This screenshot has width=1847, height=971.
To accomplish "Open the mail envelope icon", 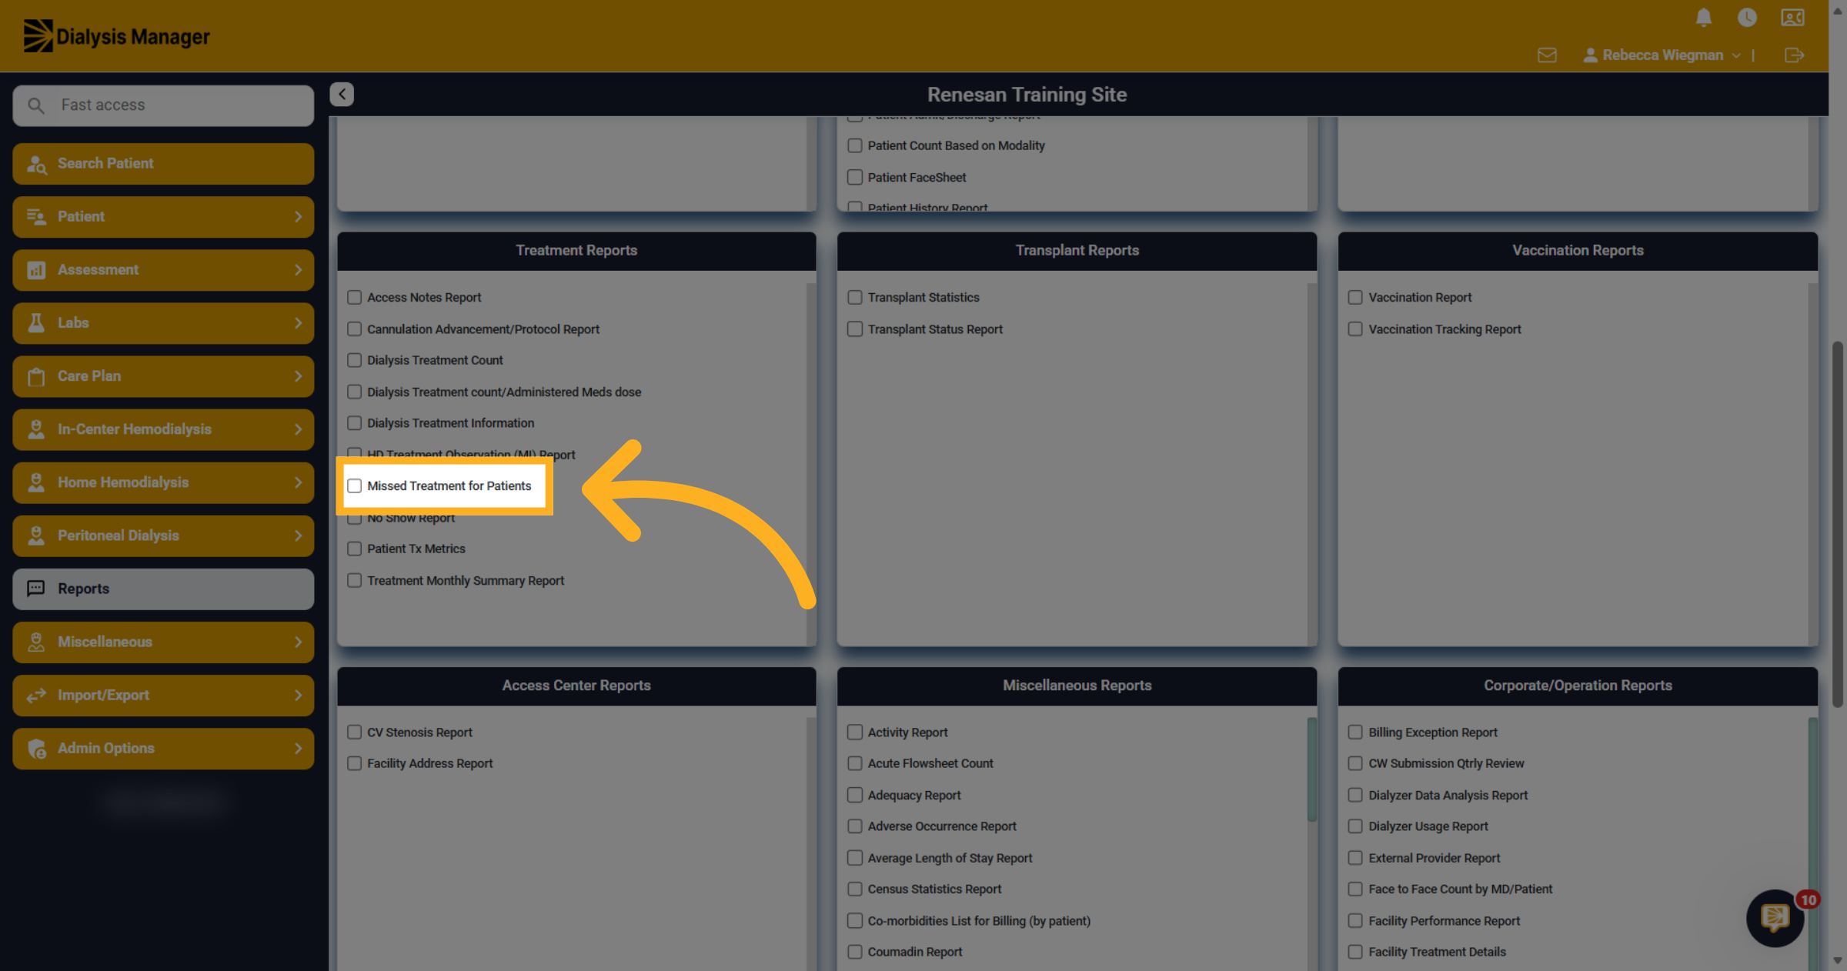I will coord(1547,55).
